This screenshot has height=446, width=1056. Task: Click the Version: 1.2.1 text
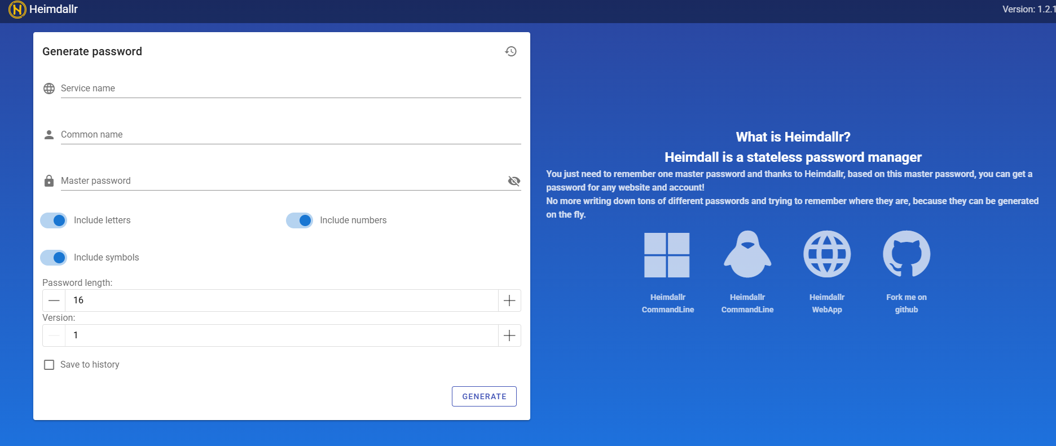(x=1028, y=9)
